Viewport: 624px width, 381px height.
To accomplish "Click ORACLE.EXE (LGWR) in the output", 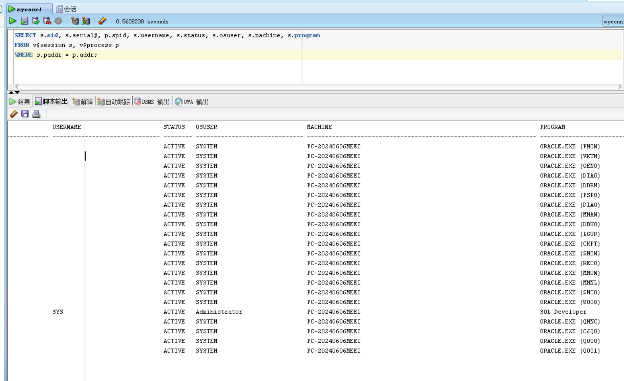I will pyautogui.click(x=570, y=234).
